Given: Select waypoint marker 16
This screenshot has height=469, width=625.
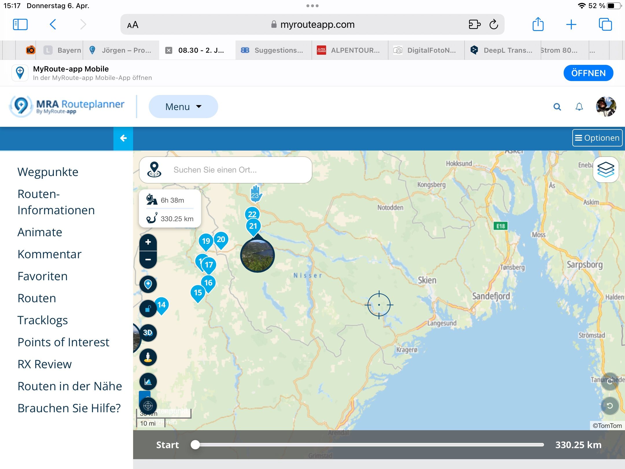Looking at the screenshot, I should click(x=208, y=283).
